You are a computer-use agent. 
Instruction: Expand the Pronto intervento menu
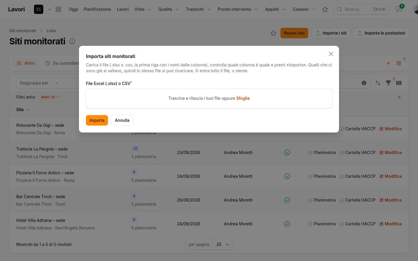coord(238,9)
